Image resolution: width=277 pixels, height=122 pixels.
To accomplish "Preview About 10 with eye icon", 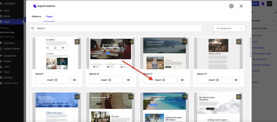I will [128, 80].
